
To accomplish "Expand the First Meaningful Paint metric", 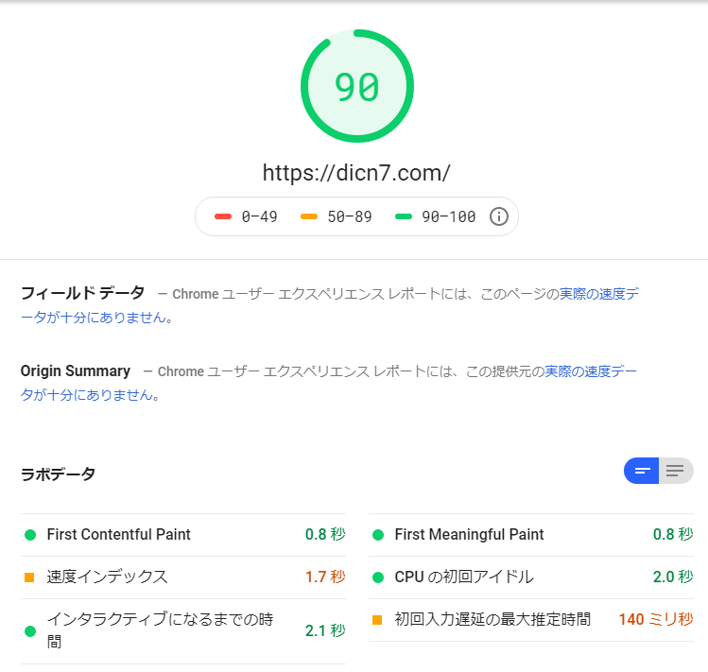I will coord(469,535).
